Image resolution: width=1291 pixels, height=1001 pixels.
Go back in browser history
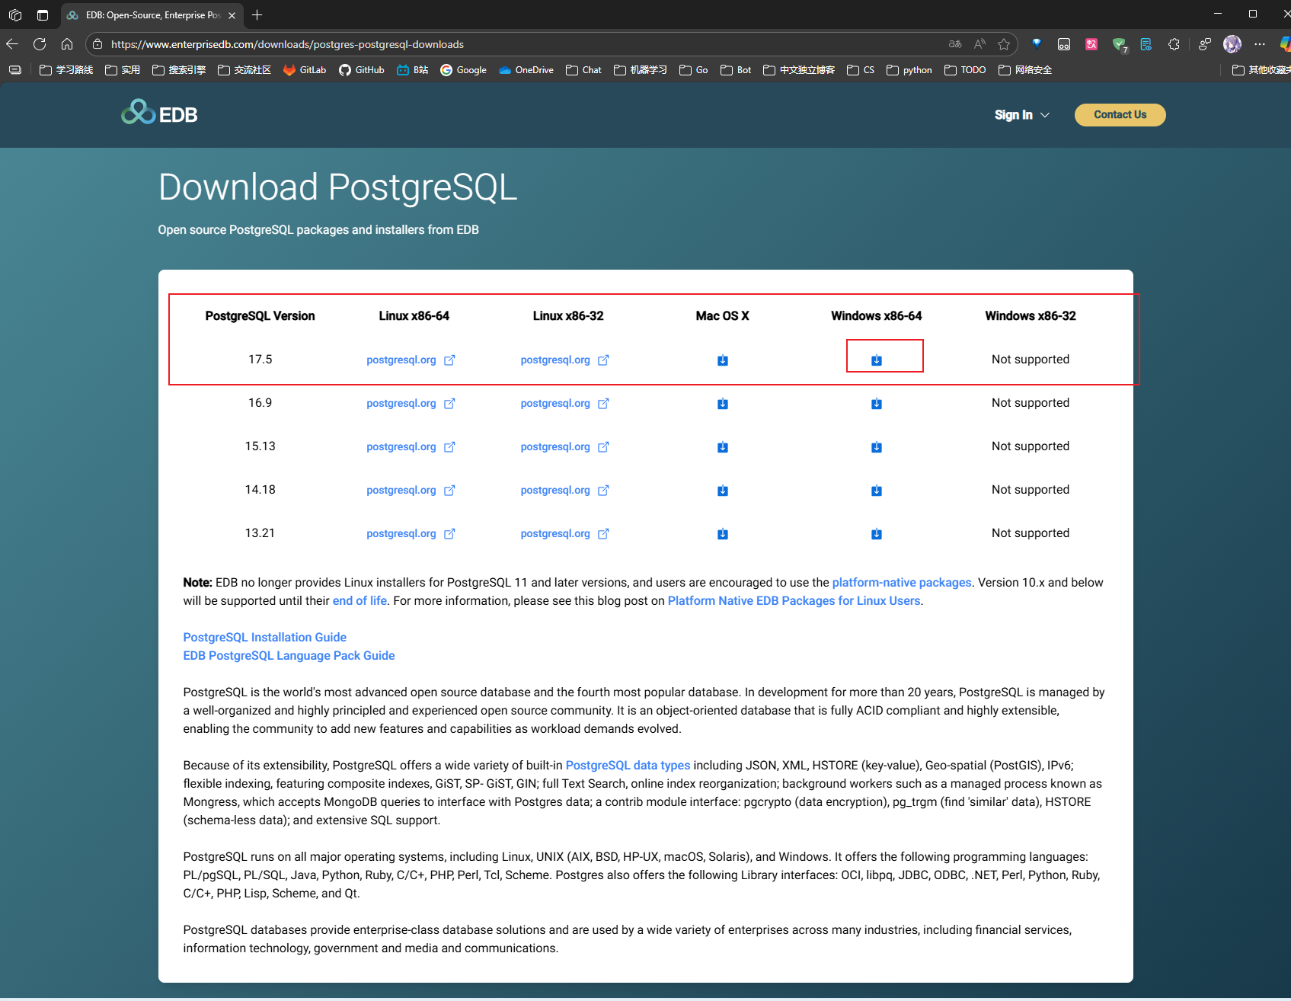[12, 44]
